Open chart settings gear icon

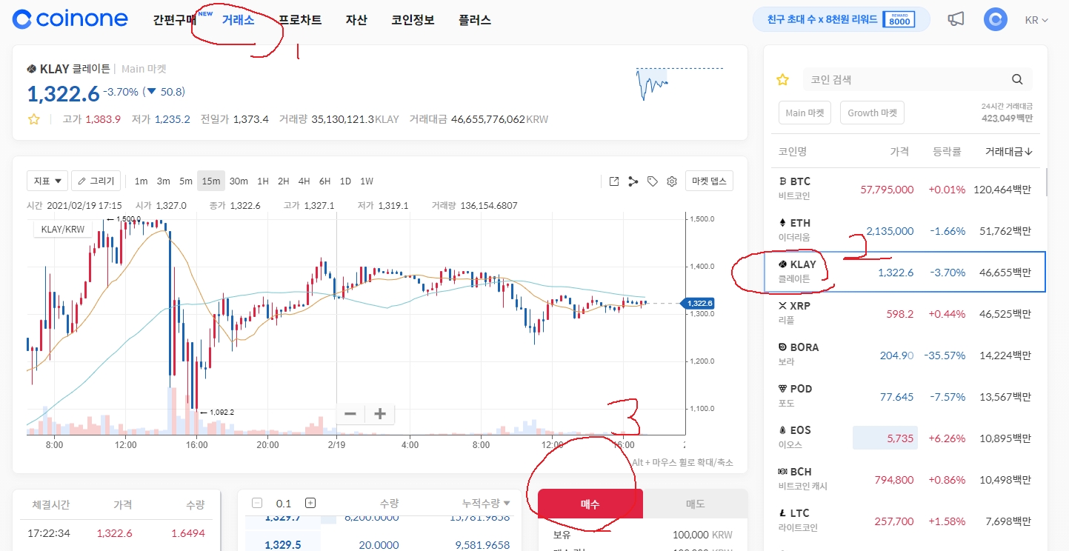point(672,181)
